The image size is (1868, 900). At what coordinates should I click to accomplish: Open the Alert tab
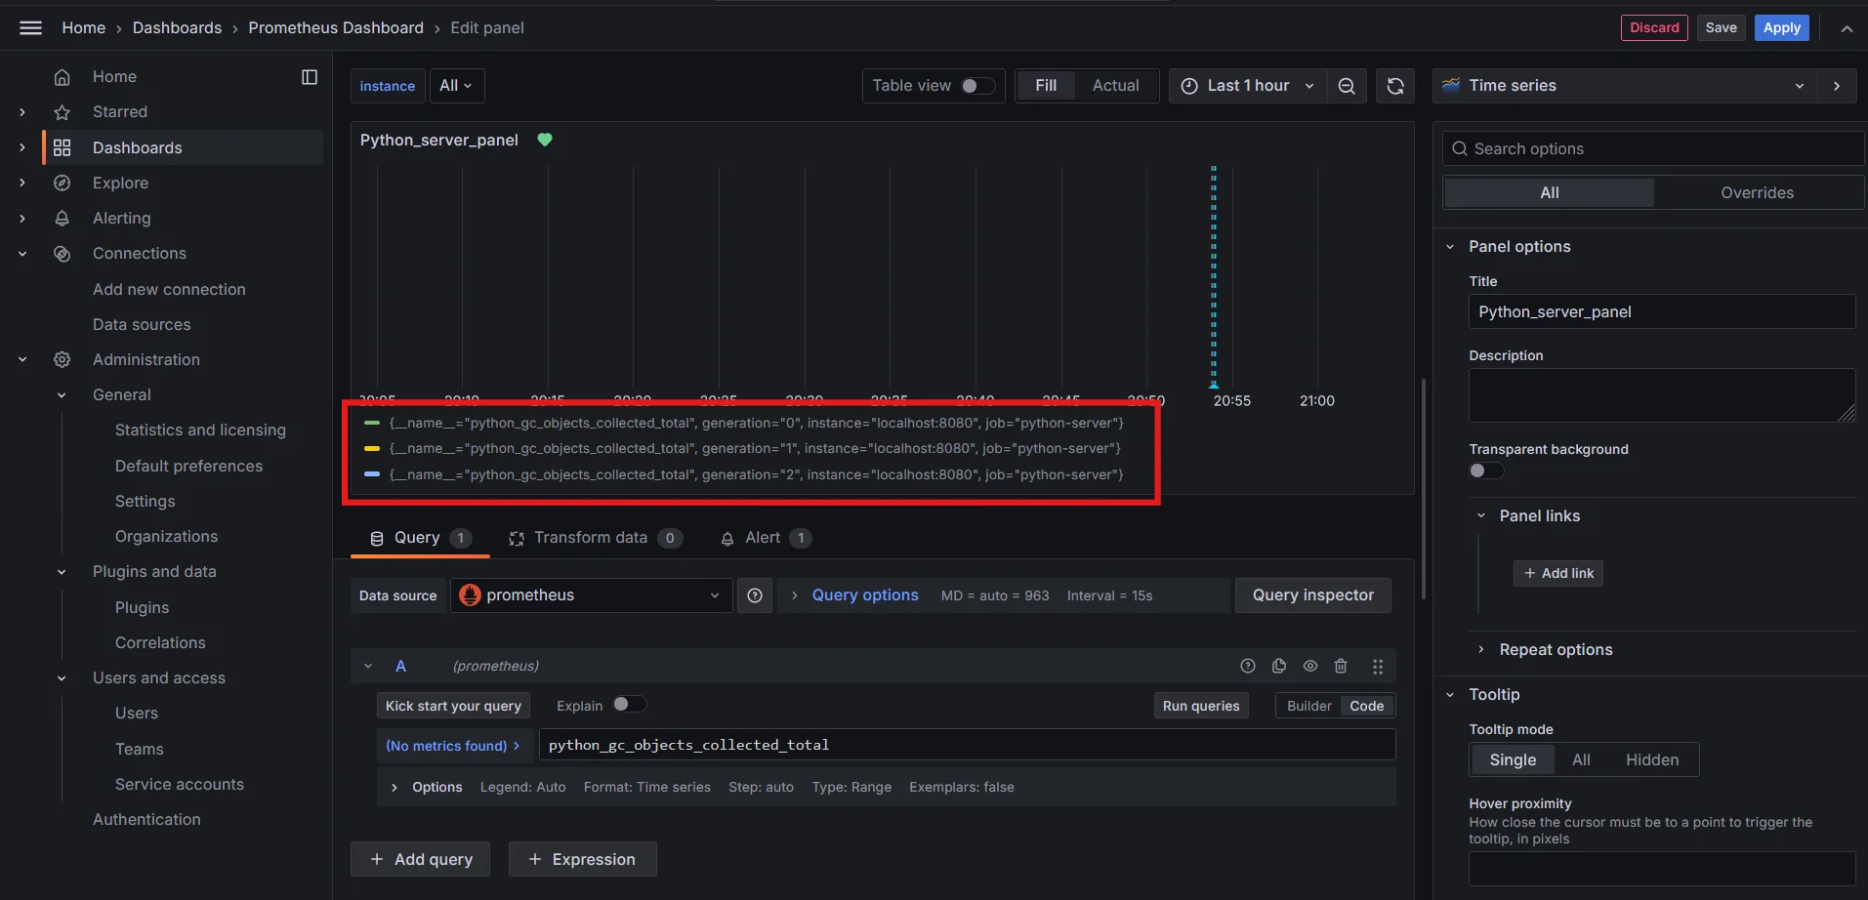(x=766, y=538)
